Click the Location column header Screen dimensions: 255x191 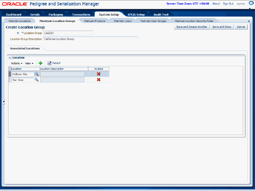coord(25,69)
